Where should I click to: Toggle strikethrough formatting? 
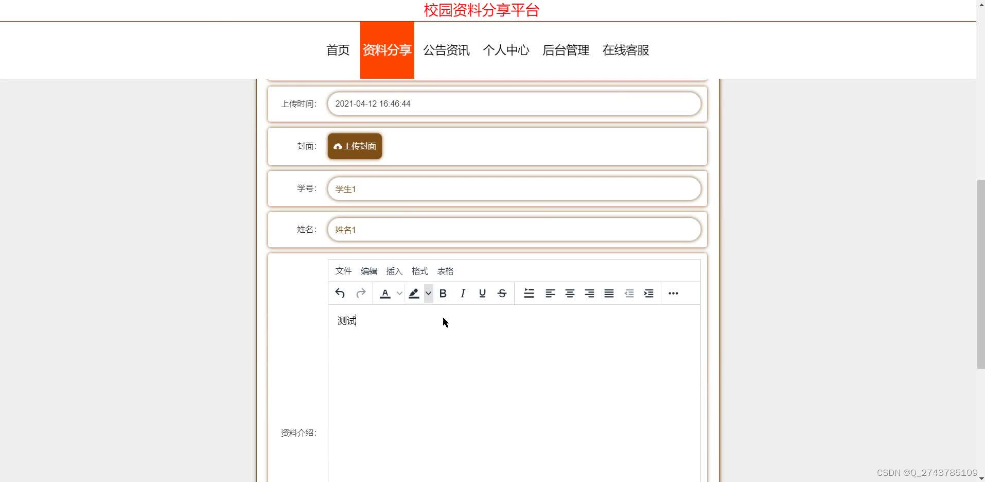[x=502, y=294]
